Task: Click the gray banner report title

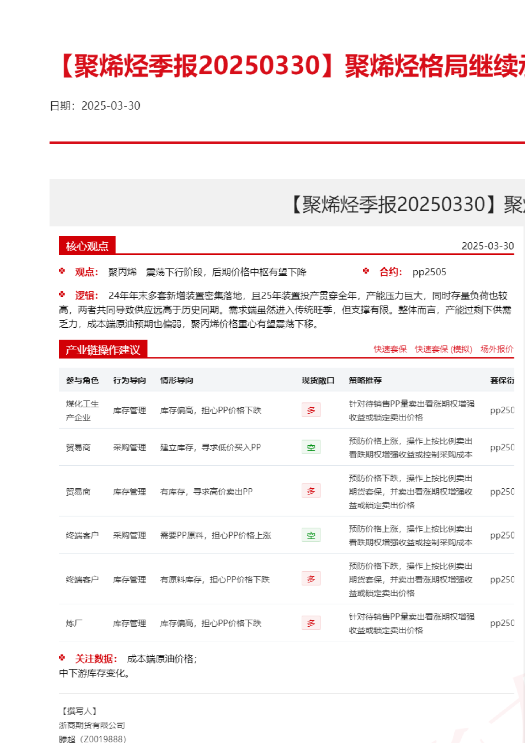Action: click(x=407, y=204)
